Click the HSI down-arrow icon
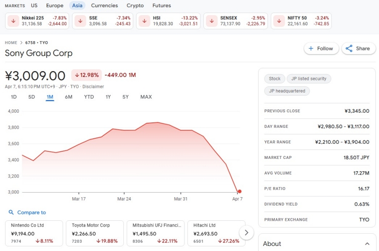This screenshot has width=379, height=251. pos(144,21)
